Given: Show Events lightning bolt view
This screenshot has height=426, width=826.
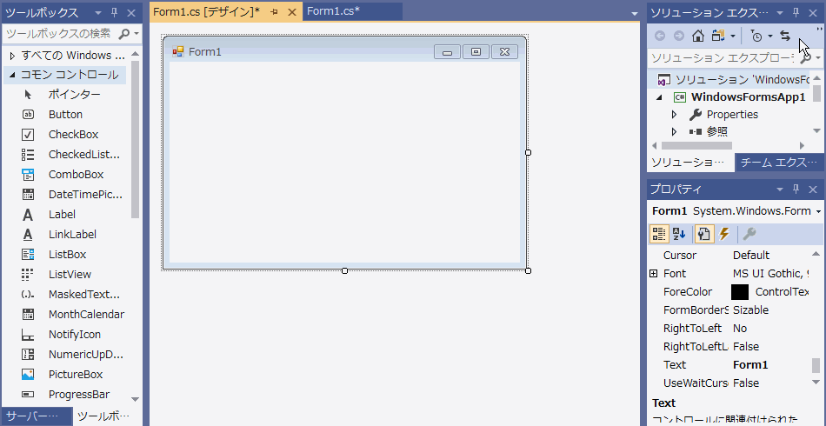Looking at the screenshot, I should click(725, 234).
